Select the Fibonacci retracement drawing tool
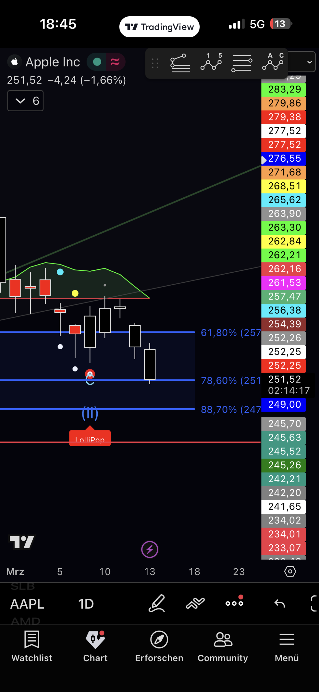 [180, 63]
